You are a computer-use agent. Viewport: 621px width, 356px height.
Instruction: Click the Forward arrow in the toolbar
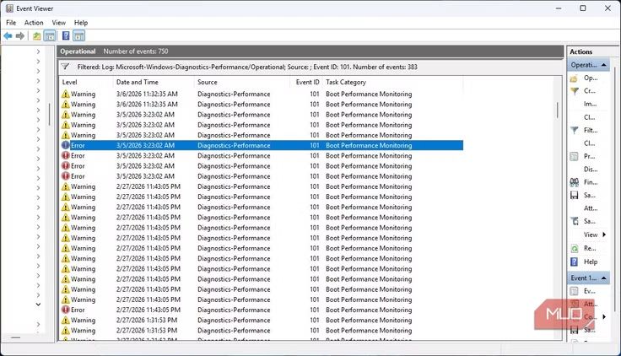[x=20, y=36]
